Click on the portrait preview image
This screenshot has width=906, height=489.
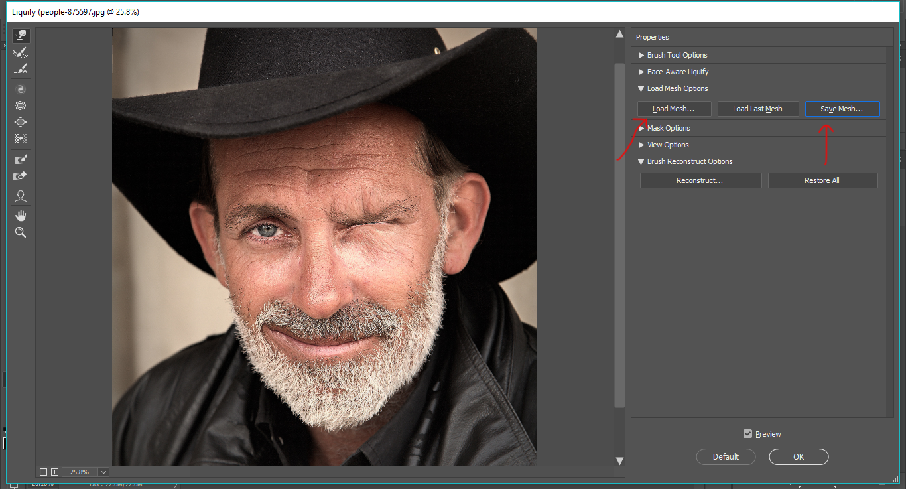tap(324, 247)
